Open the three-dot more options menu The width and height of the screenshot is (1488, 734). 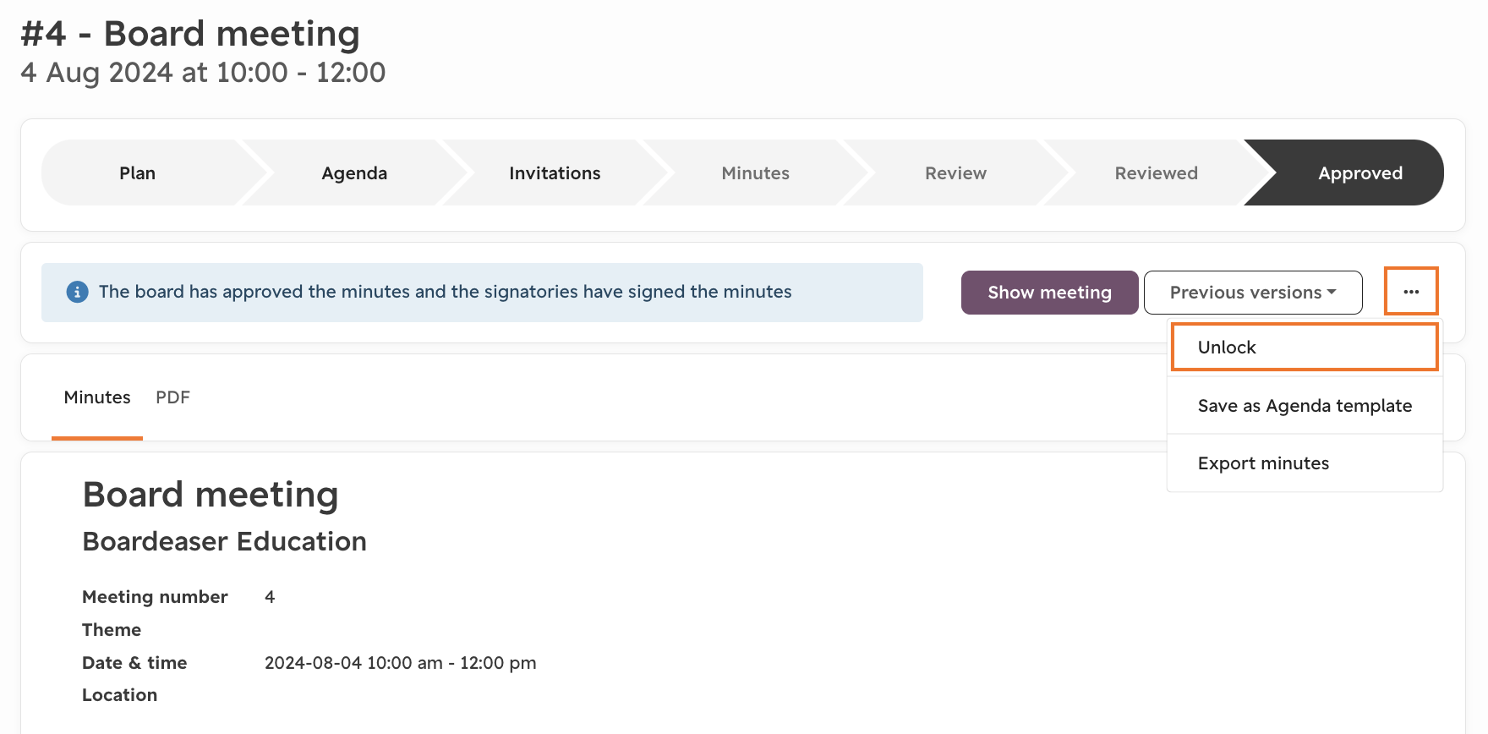(1411, 292)
